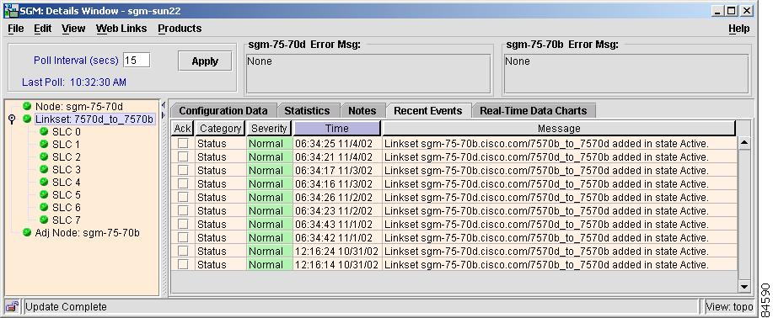Click the green status ball beside Linkset 7570d_to_7570b

click(27, 119)
